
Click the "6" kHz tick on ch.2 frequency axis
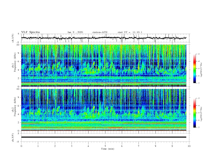(19, 106)
